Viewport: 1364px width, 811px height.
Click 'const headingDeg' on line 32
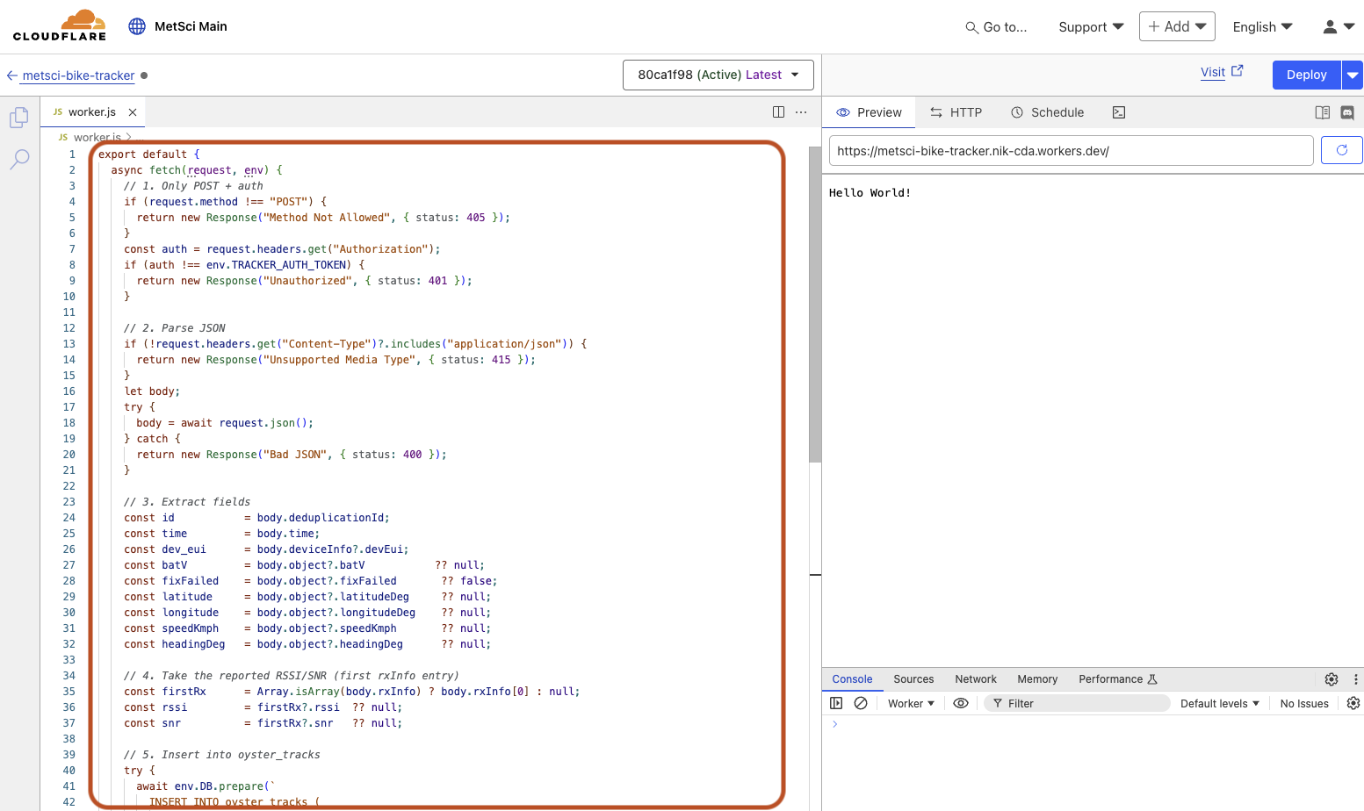point(175,644)
